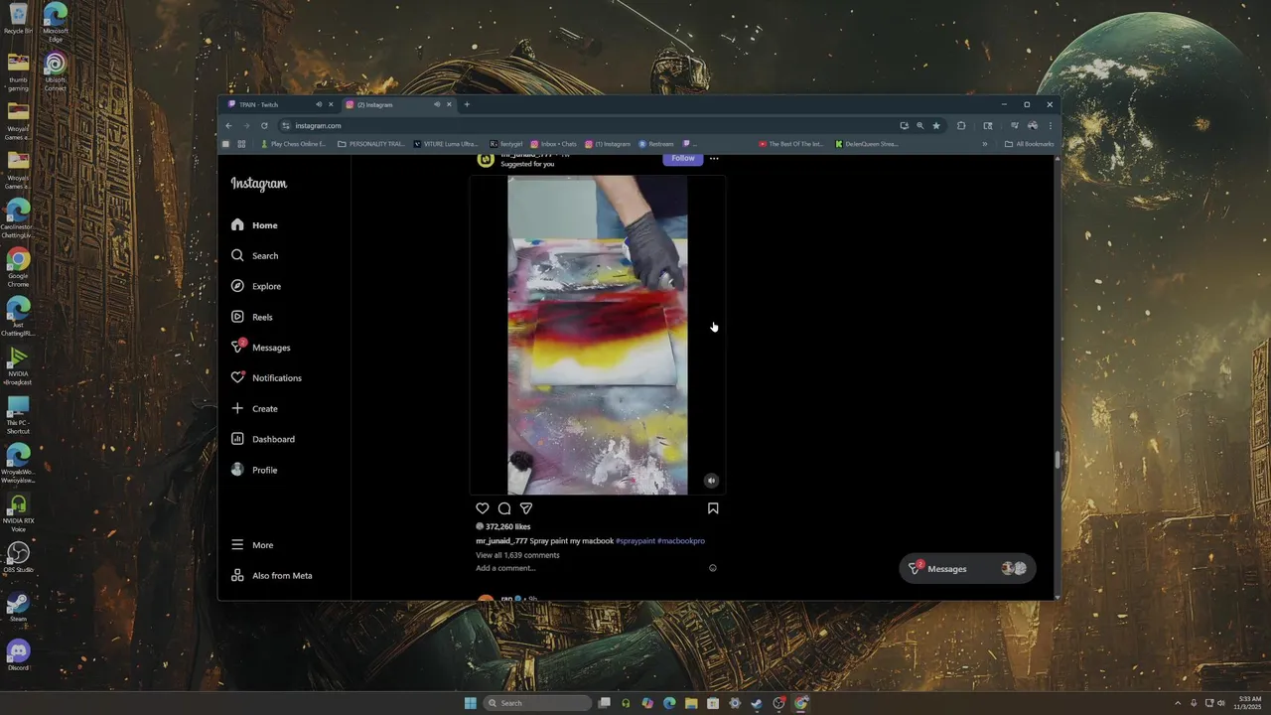1271x715 pixels.
Task: Open Dashboard in Instagram sidebar
Action: [x=262, y=439]
